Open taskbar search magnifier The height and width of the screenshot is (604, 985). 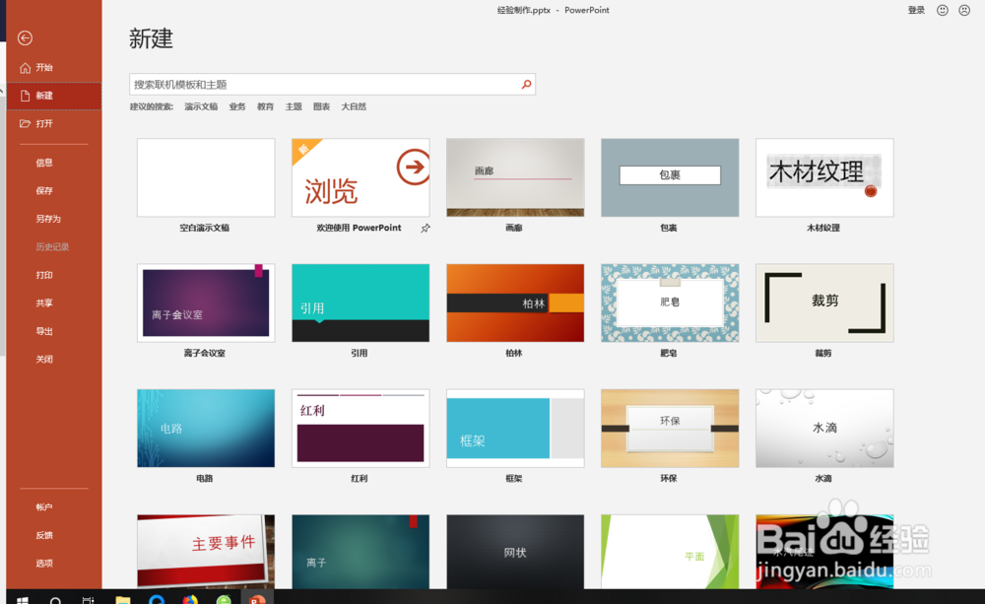tap(55, 600)
